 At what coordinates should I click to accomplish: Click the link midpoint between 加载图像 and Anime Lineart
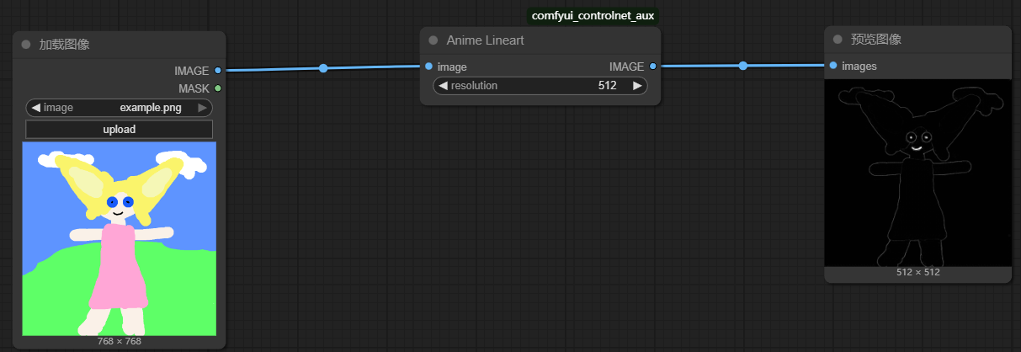pyautogui.click(x=323, y=68)
